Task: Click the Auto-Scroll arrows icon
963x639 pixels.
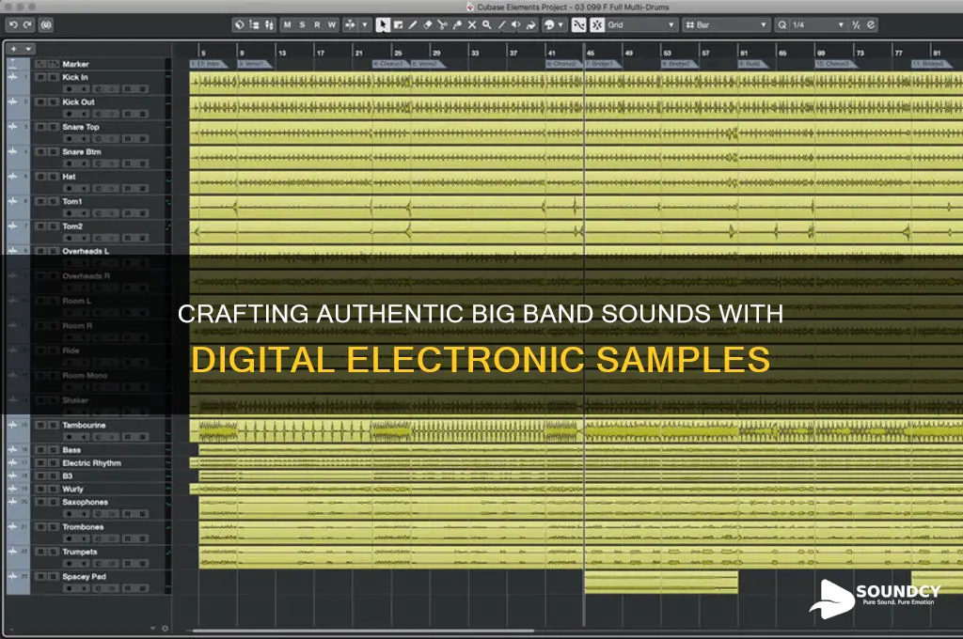Action: click(x=350, y=24)
